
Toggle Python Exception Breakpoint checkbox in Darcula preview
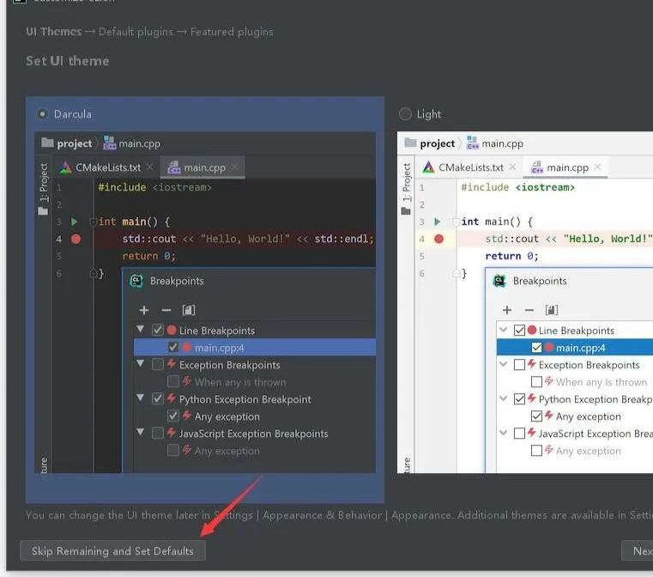pos(158,399)
